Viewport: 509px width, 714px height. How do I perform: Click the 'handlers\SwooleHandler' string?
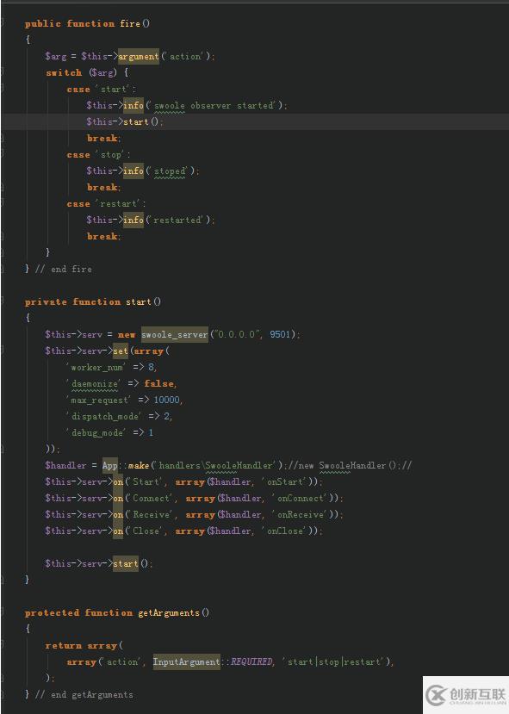[215, 465]
